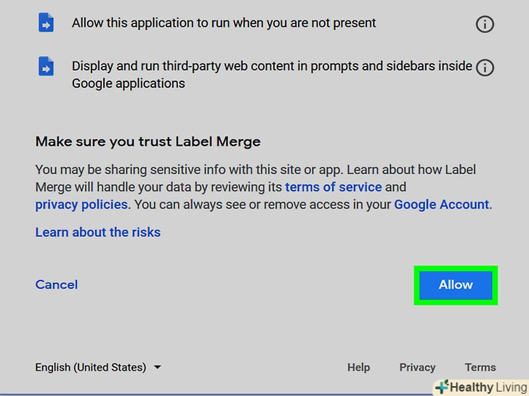Click the blue document icon beside third-party web content
Screen dimensions: 529x396
46,67
